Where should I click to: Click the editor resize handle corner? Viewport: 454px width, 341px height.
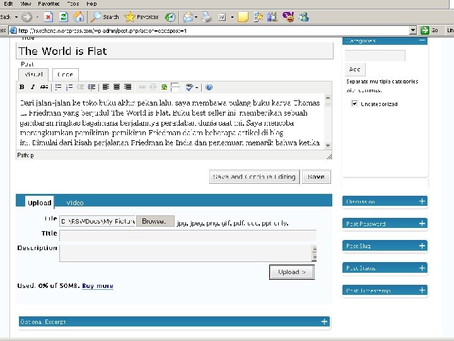pos(329,157)
